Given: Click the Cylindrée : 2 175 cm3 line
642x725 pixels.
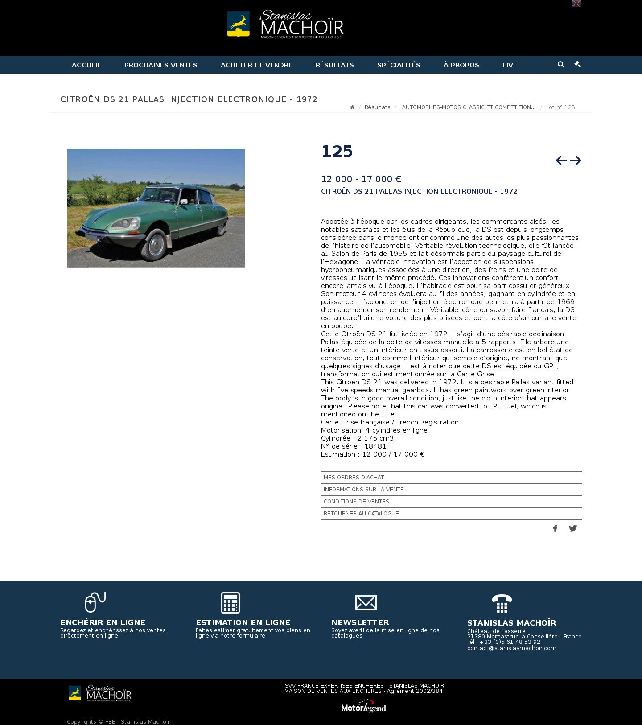Looking at the screenshot, I should (x=357, y=438).
